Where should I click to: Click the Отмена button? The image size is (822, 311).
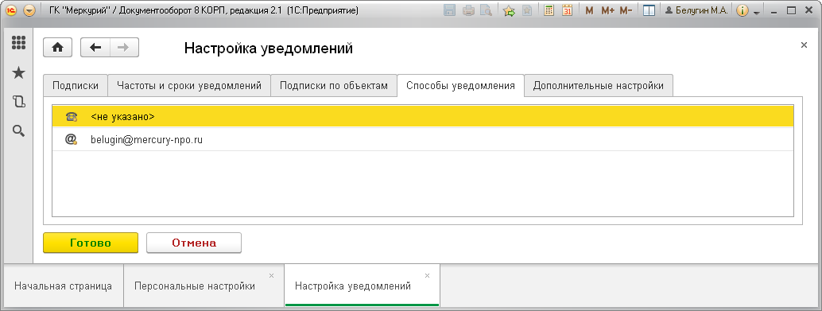[x=194, y=243]
